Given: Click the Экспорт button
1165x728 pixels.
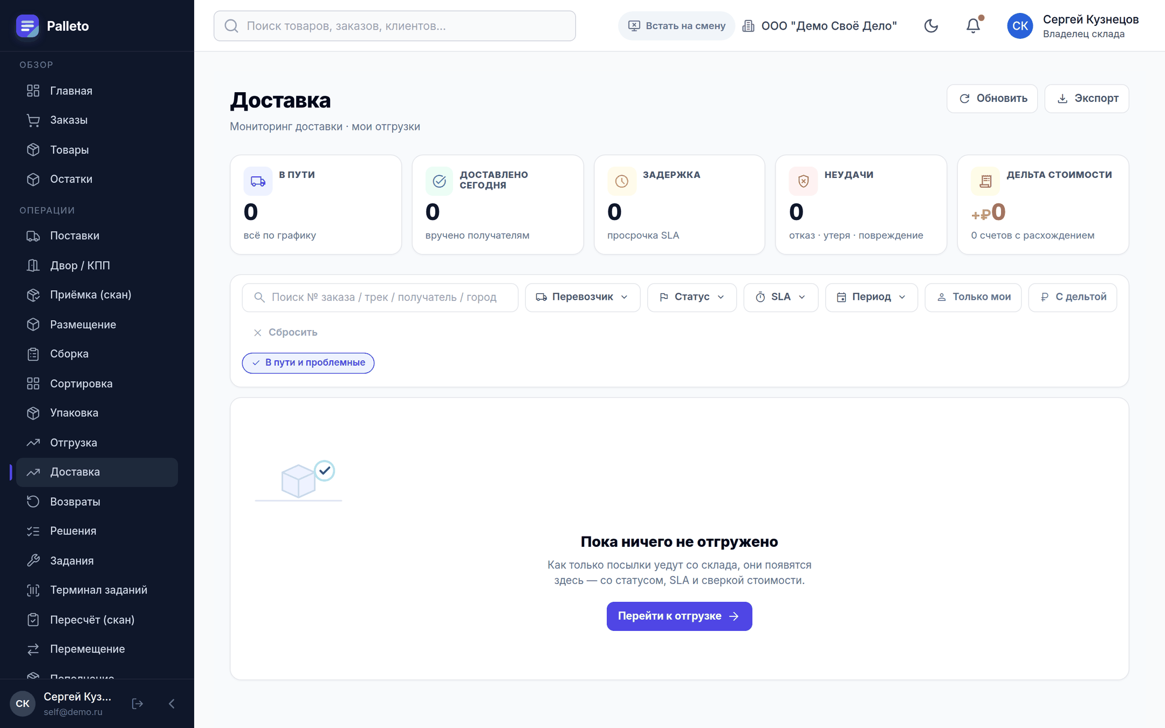Looking at the screenshot, I should (x=1086, y=99).
